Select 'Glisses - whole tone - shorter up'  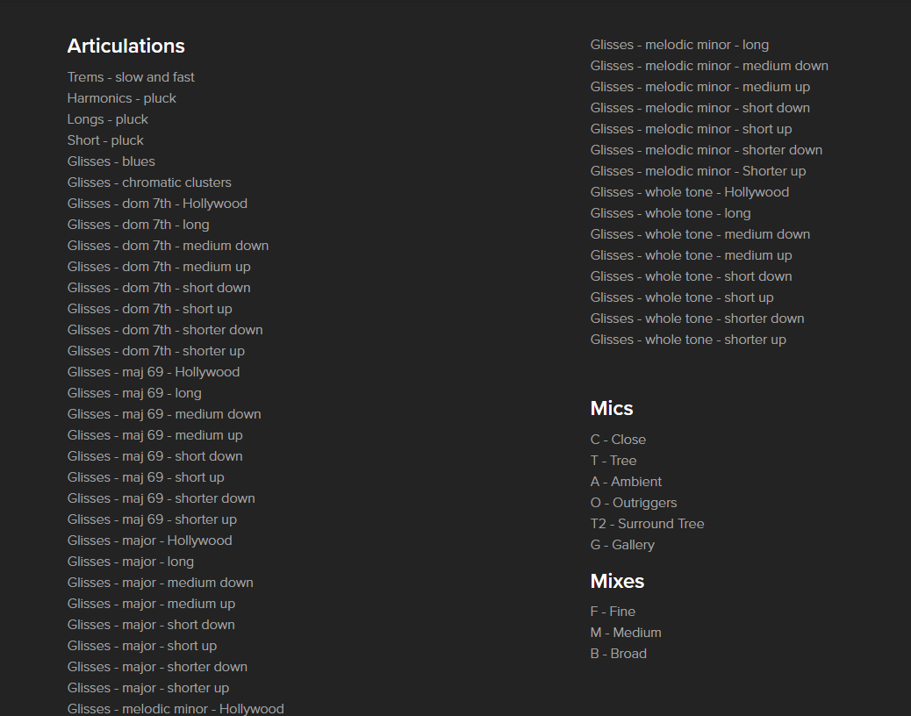click(688, 340)
